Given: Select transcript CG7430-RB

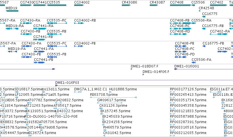Looking at the screenshot, I should 26,34.
